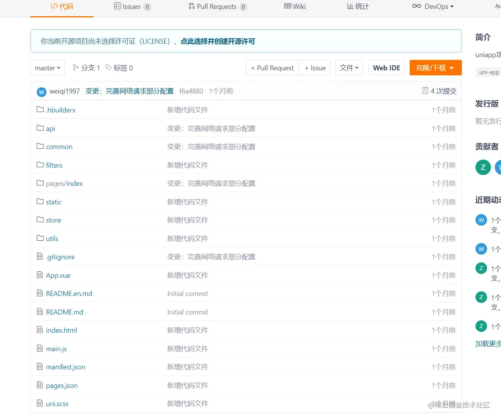The width and height of the screenshot is (501, 420).
Task: Open the pages/index folder
Action: pos(64,184)
